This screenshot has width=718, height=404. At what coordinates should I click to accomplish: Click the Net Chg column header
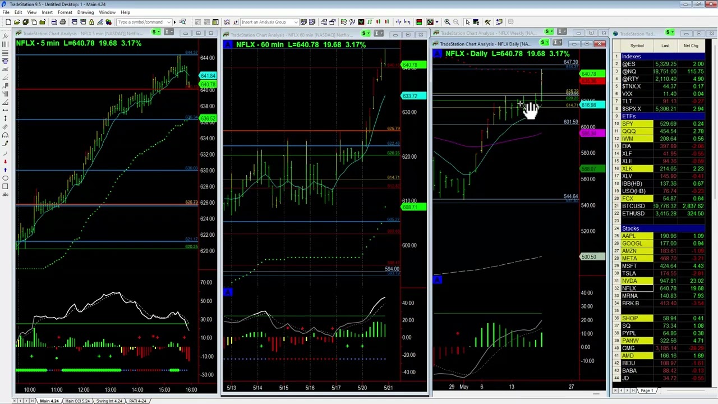tap(691, 46)
